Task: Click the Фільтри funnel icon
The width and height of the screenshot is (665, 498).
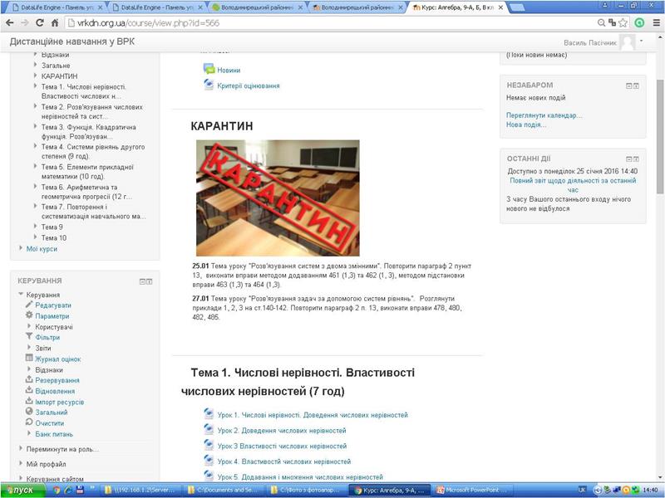Action: click(29, 337)
